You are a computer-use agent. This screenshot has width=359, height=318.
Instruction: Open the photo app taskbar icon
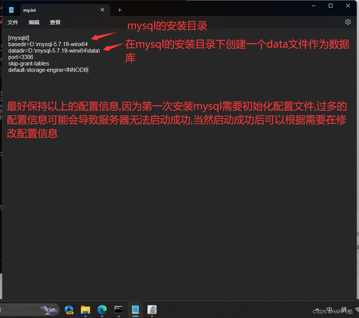152,310
